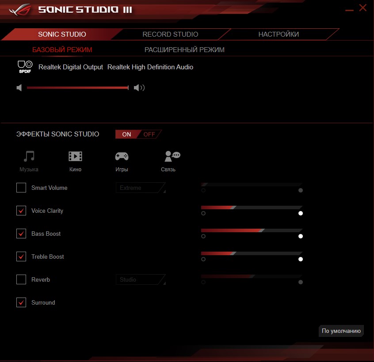Viewport: 374px width, 362px height.
Task: Turn Sonic Studio effects ON
Action: click(x=126, y=134)
